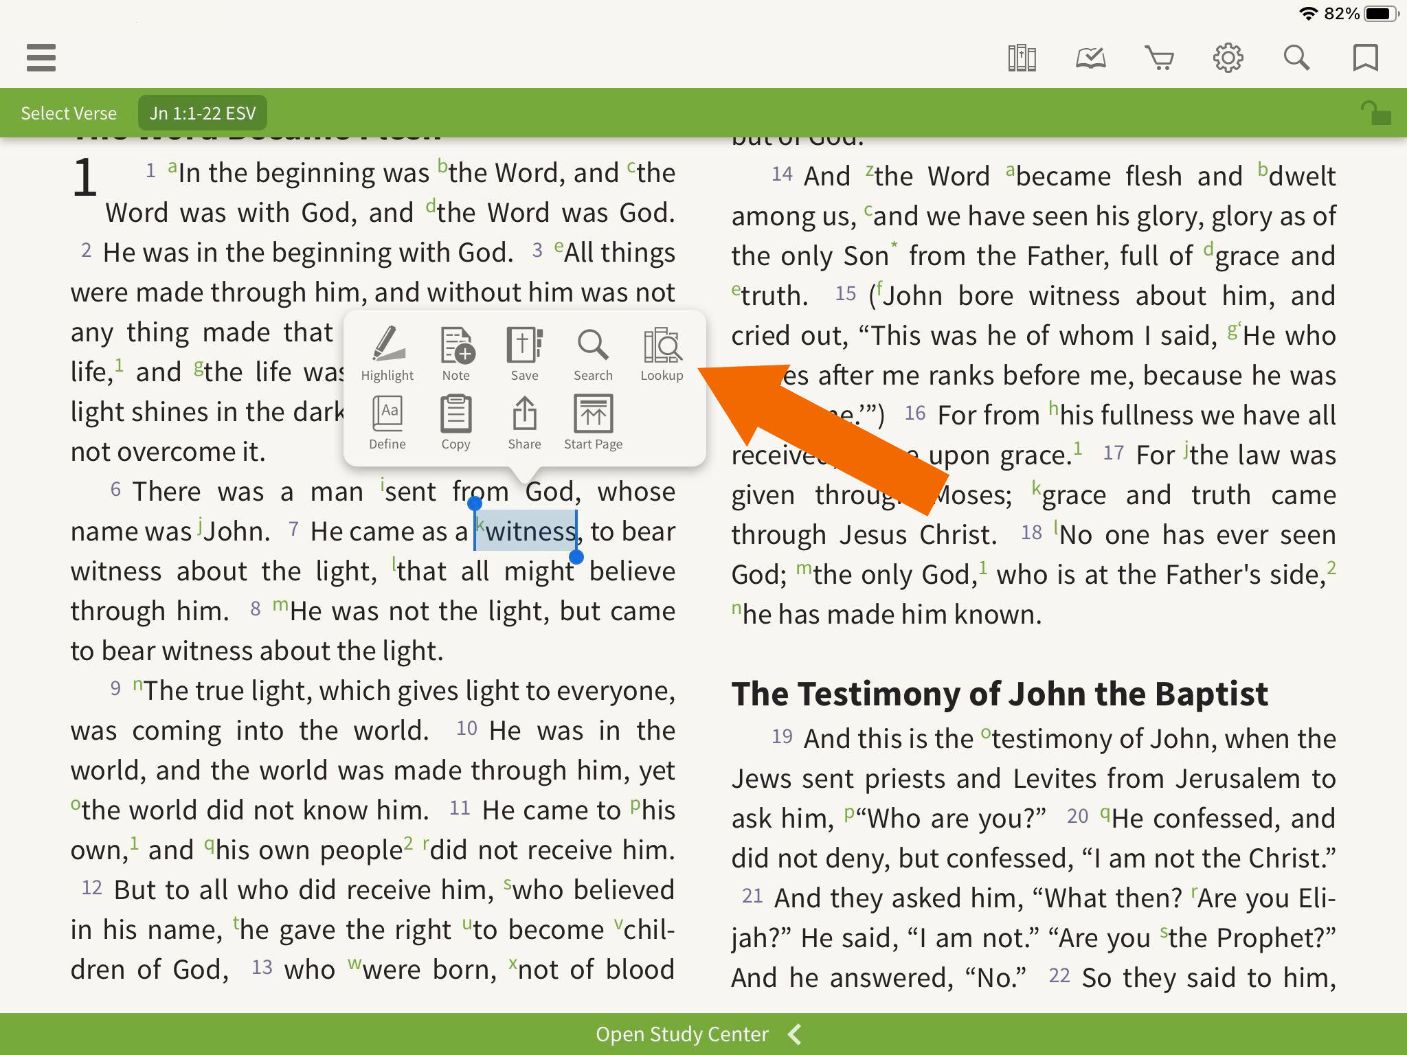Tap asterisk footnote after 'only Son'

tap(894, 246)
